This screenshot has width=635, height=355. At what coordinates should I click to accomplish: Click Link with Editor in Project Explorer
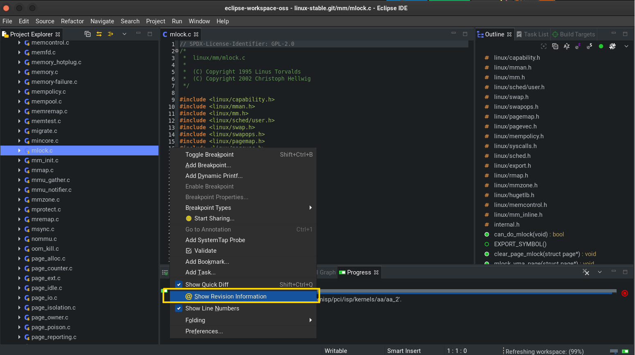tap(99, 34)
